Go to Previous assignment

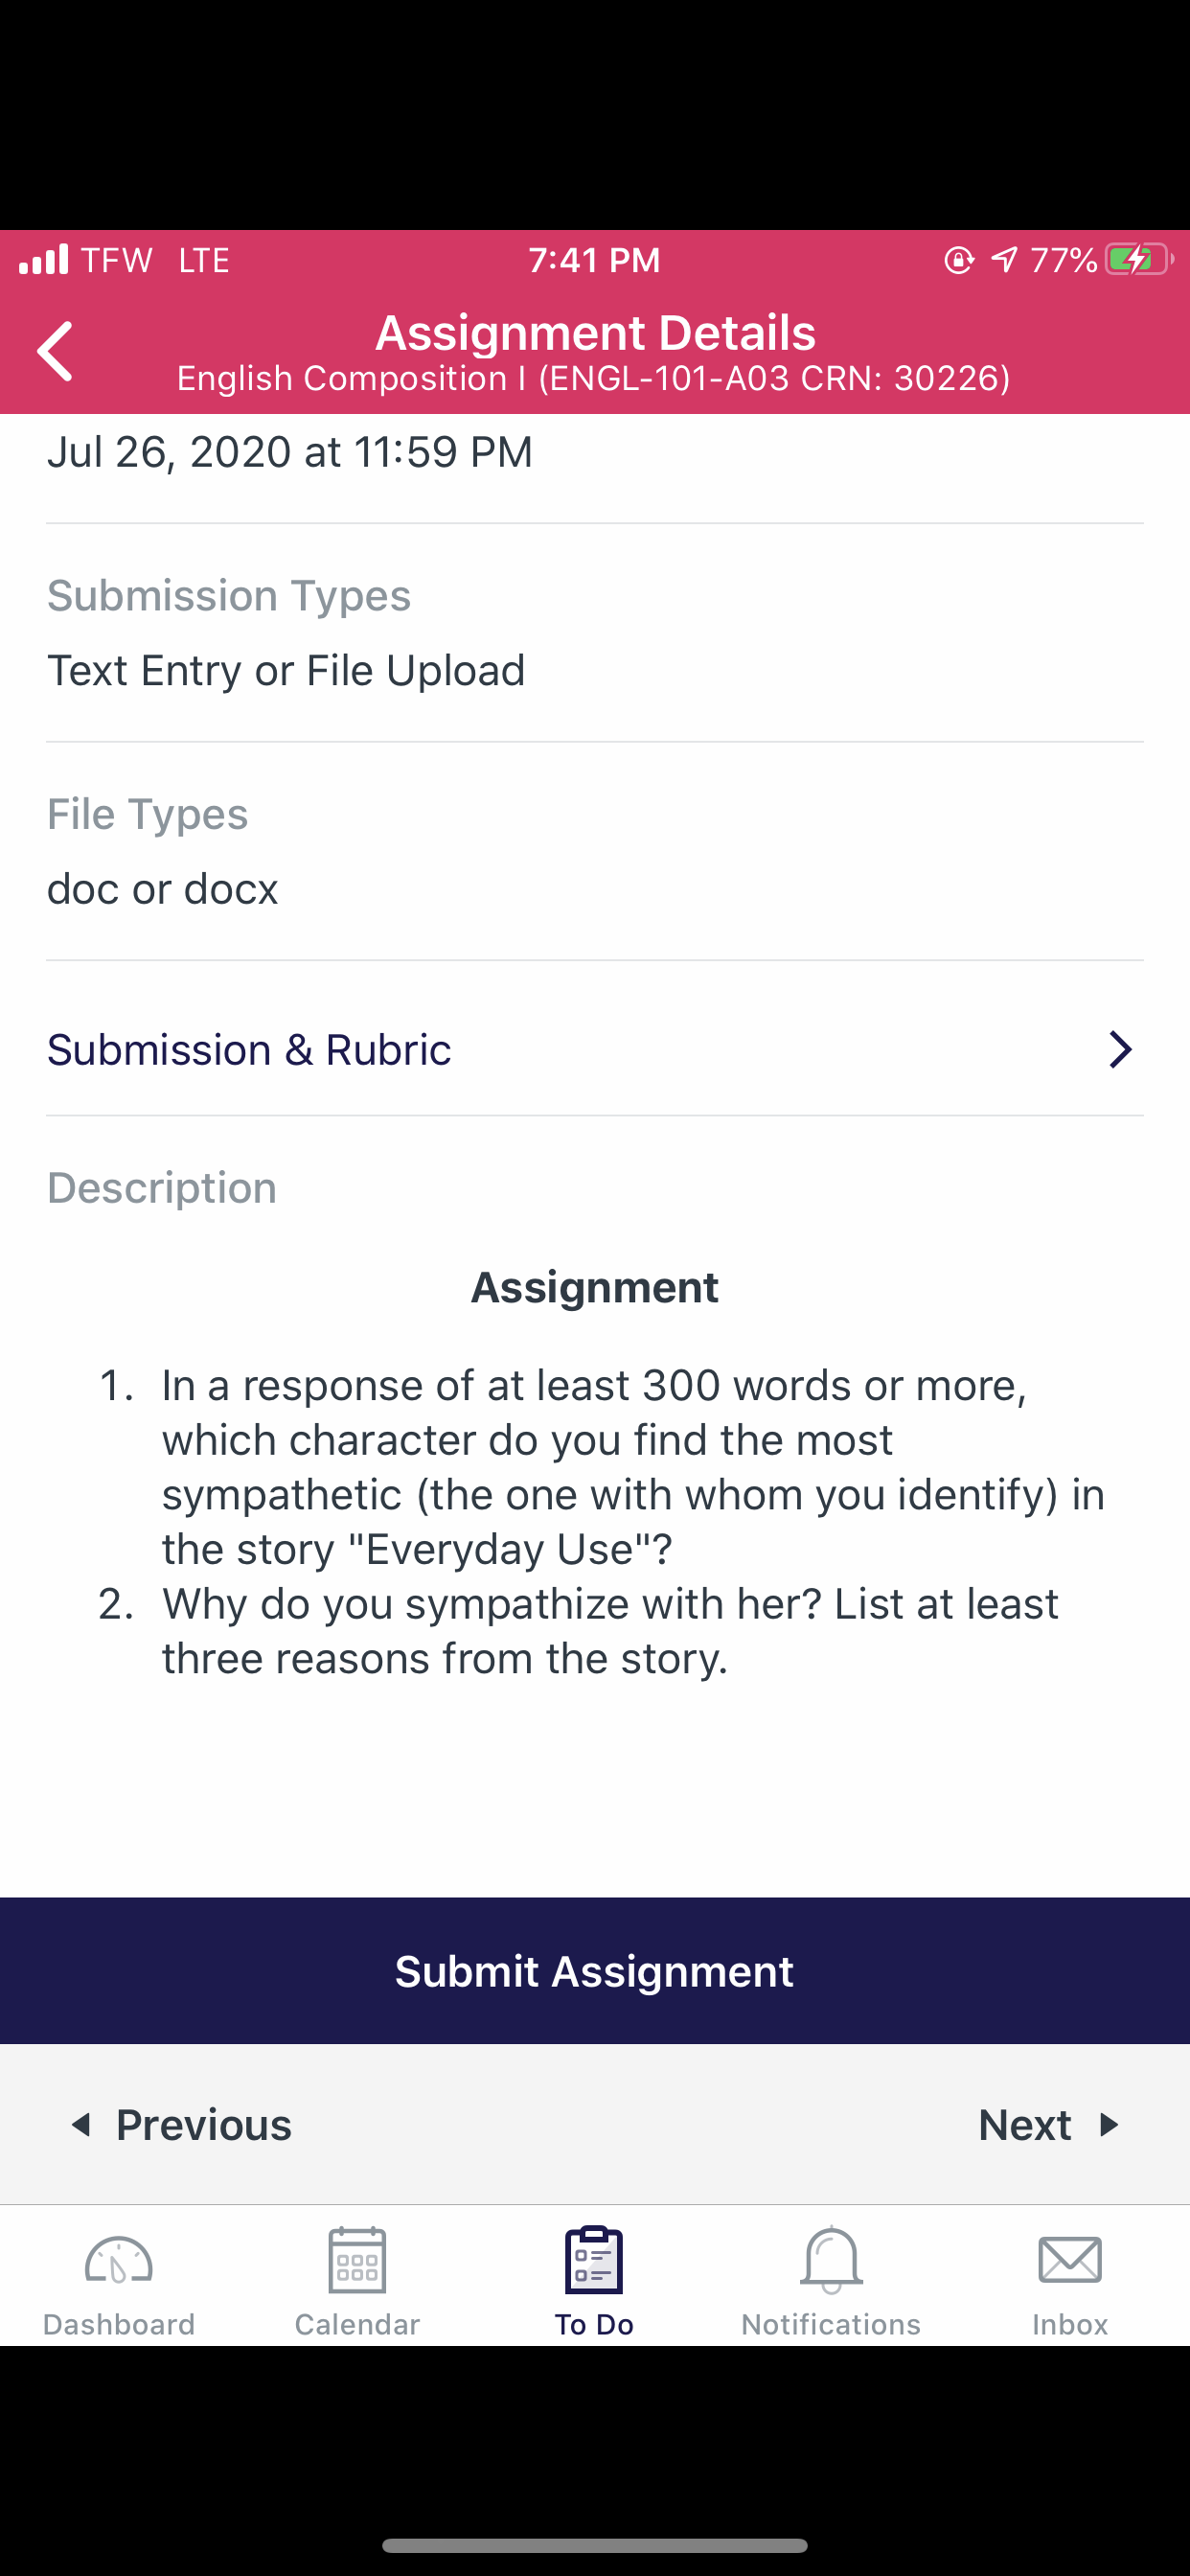181,2125
